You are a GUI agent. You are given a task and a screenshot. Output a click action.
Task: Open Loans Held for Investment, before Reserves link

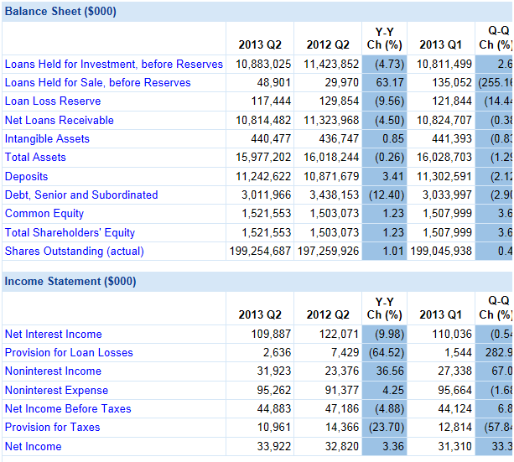tap(114, 64)
